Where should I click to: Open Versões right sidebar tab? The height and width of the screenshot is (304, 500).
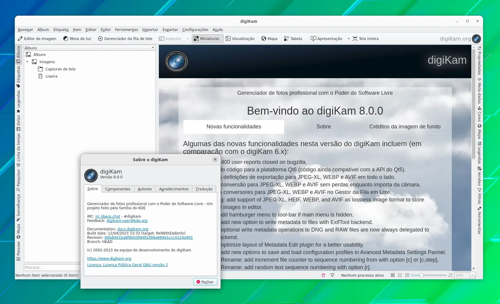(x=479, y=176)
